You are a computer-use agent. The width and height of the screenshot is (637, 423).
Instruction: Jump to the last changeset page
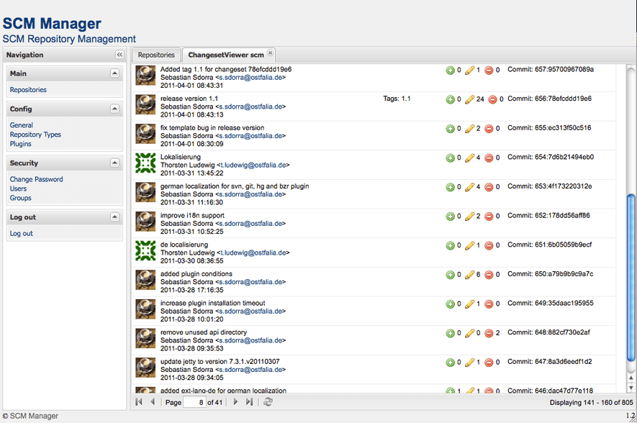248,401
